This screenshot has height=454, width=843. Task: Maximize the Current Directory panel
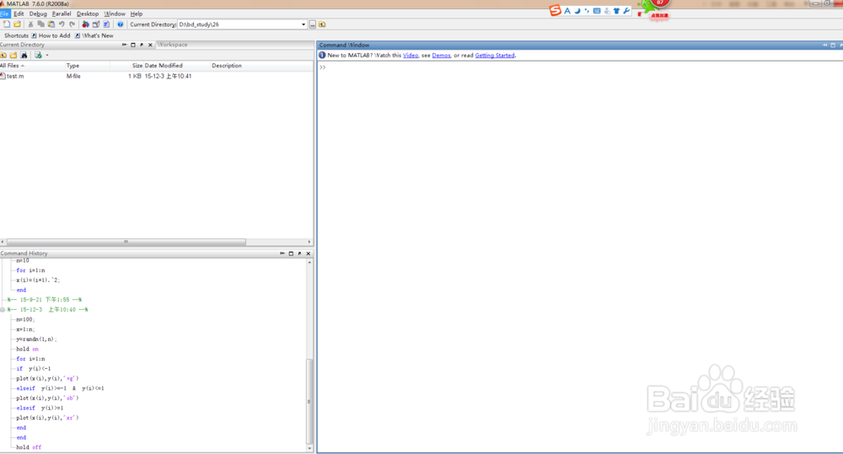[x=133, y=45]
